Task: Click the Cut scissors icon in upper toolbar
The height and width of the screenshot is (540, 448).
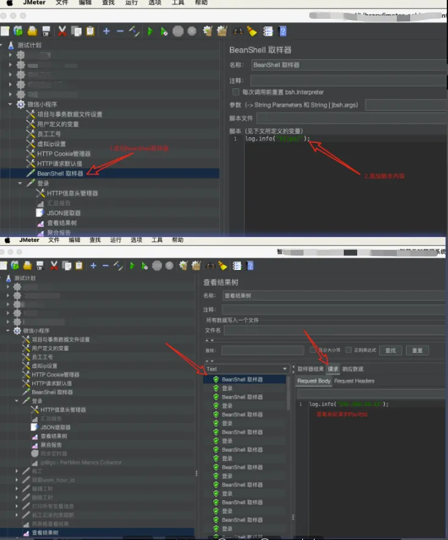Action: pos(62,31)
